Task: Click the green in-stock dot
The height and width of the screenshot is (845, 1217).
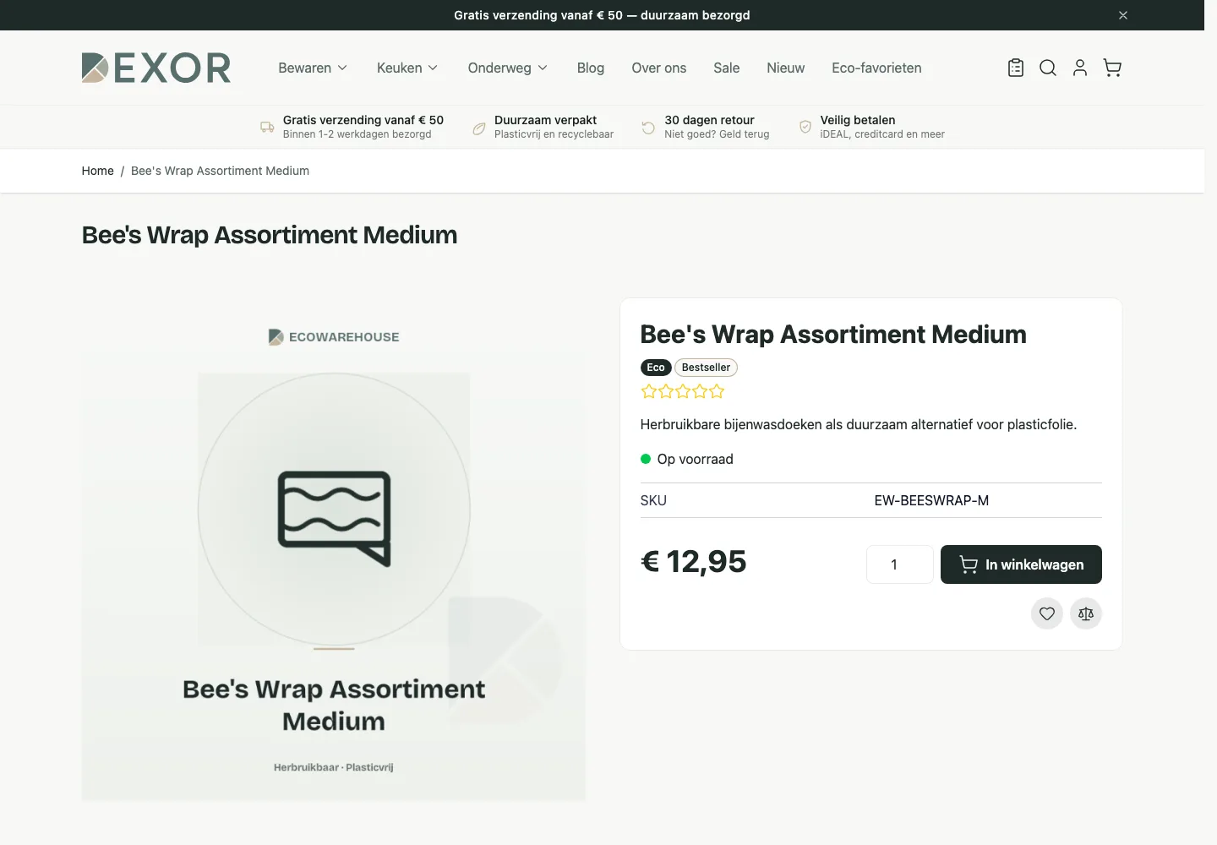Action: [x=646, y=459]
